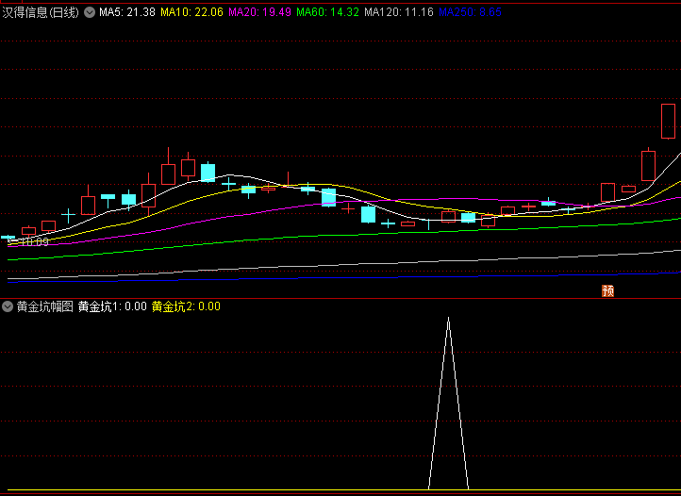Image resolution: width=681 pixels, height=496 pixels.
Task: Select the yellow 黄金坑2 value label
Action: (185, 306)
